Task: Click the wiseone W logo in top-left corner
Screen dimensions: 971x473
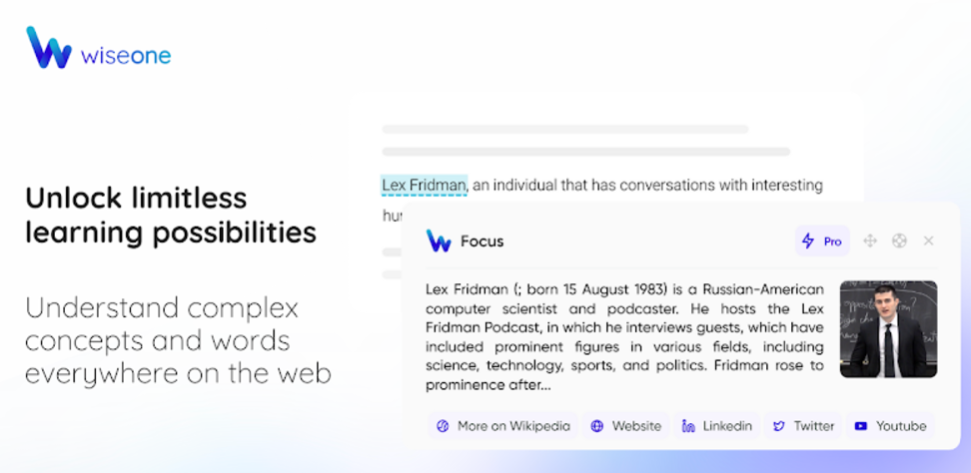Action: tap(49, 47)
